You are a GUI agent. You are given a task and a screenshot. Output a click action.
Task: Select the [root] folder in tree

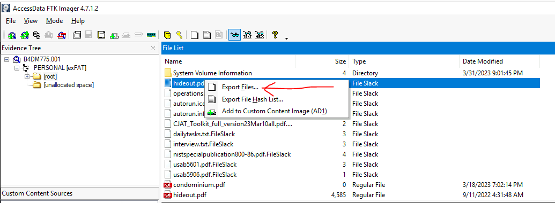tap(50, 76)
